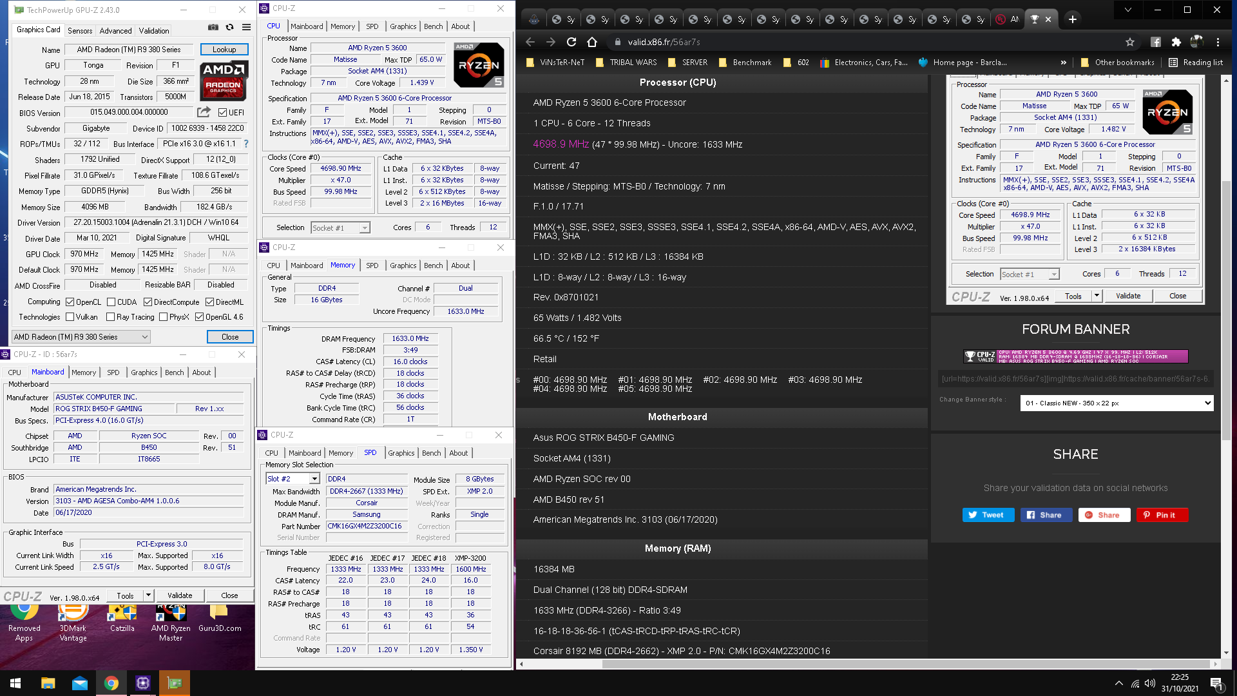Screen dimensions: 1237x696
Task: Toggle the Ray Tracing checkbox
Action: click(110, 316)
